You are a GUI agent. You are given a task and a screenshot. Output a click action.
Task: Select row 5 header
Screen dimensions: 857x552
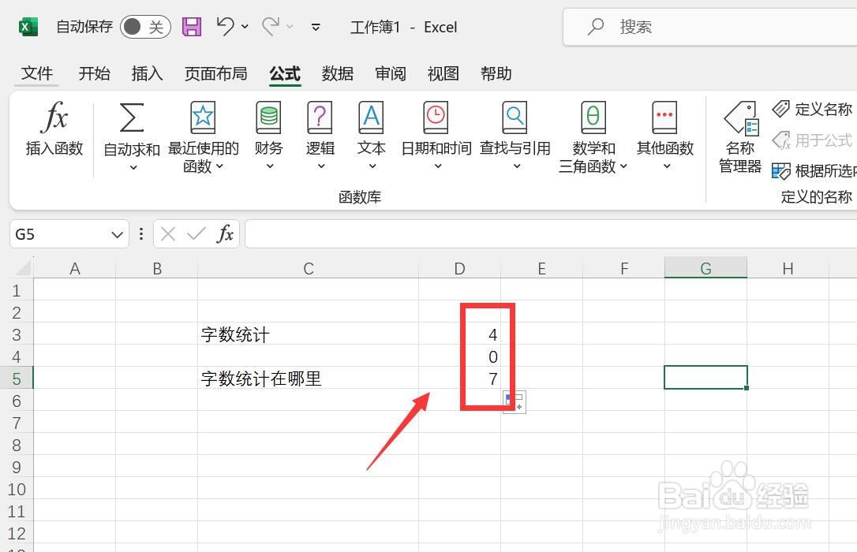point(17,379)
